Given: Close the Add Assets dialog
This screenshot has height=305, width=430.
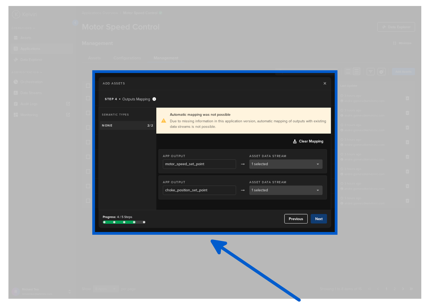Looking at the screenshot, I should pos(325,83).
